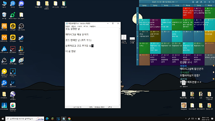Open the League of Legends icon
This screenshot has height=121, width=215.
pos(21,49)
